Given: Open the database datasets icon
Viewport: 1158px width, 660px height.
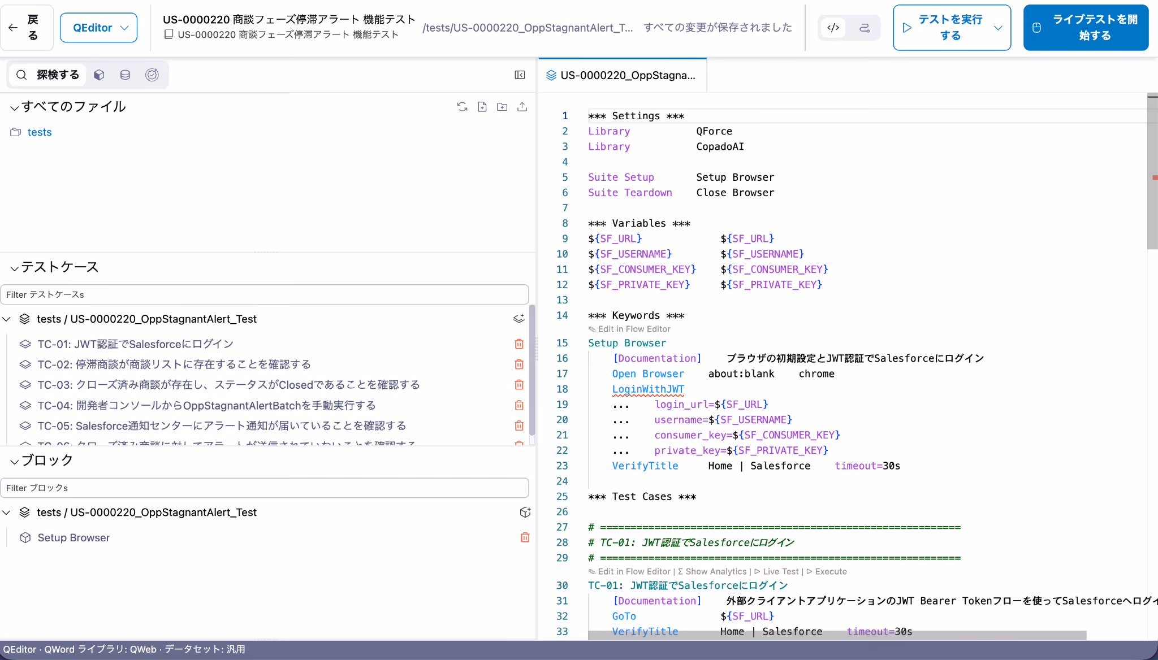Looking at the screenshot, I should coord(125,75).
